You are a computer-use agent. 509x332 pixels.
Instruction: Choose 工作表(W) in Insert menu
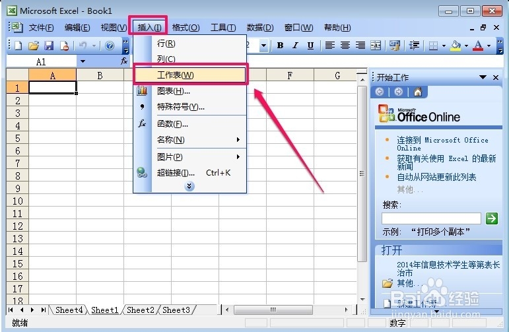click(x=190, y=75)
